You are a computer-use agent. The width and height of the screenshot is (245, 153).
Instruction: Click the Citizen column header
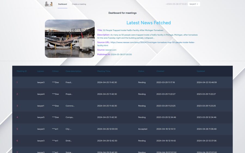pyautogui.click(x=55, y=71)
